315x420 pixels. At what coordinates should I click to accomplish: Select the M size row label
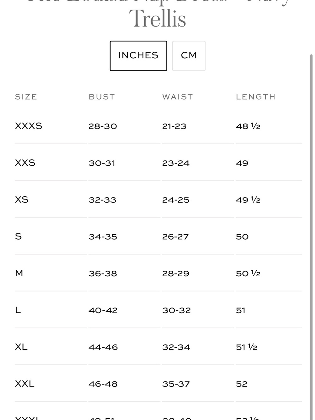pyautogui.click(x=19, y=273)
